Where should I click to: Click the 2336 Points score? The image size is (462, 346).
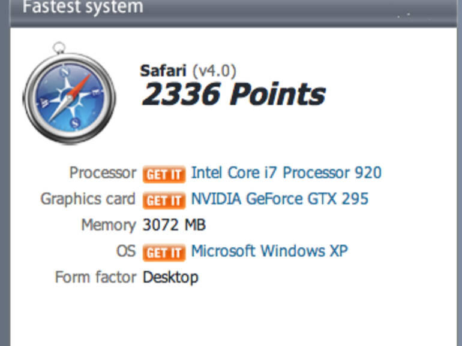[233, 95]
